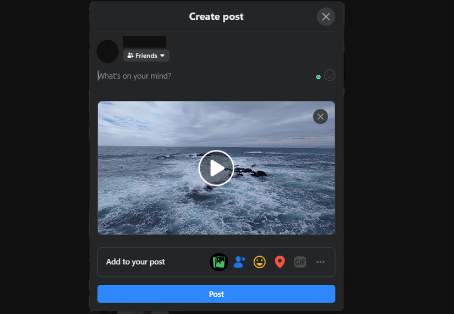The image size is (454, 314).
Task: Click the blue Post button
Action: point(216,294)
